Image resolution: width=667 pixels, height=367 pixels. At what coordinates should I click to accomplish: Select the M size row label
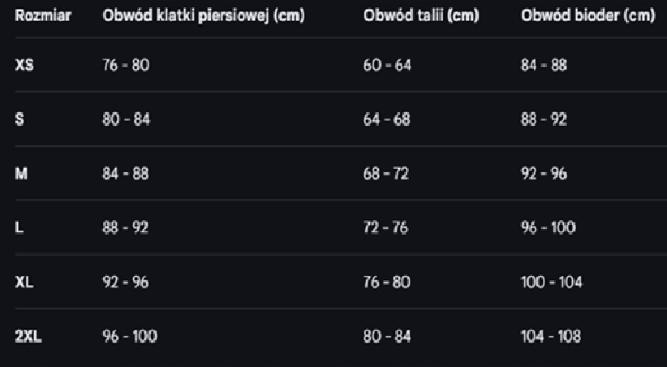point(21,174)
